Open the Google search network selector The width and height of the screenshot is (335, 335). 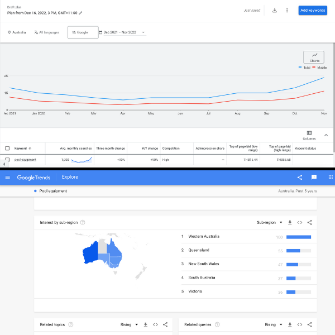point(83,32)
